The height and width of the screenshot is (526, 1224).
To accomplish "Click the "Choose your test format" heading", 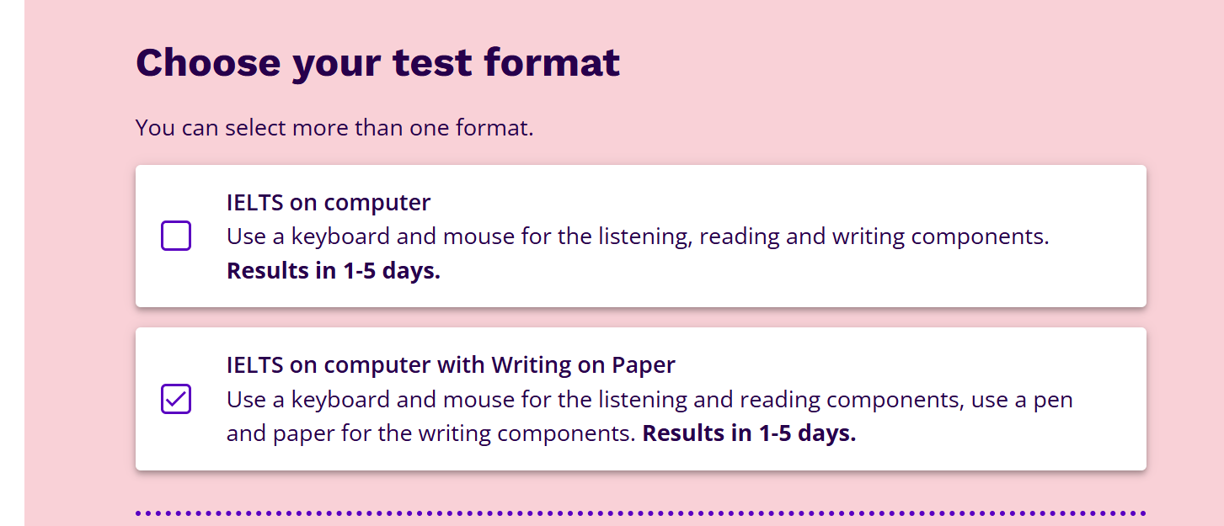I will coord(378,63).
